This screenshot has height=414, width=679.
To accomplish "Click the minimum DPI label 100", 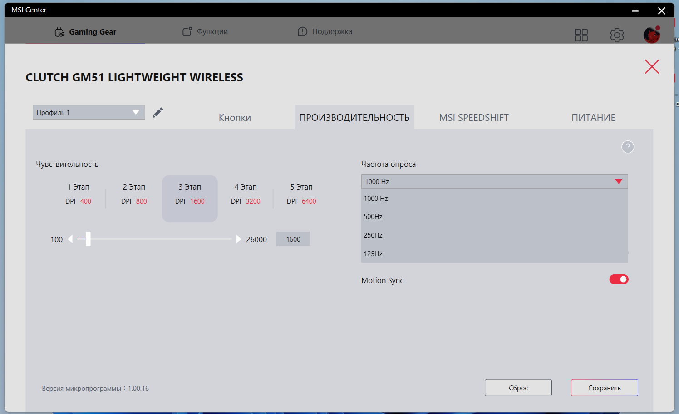I will click(57, 239).
